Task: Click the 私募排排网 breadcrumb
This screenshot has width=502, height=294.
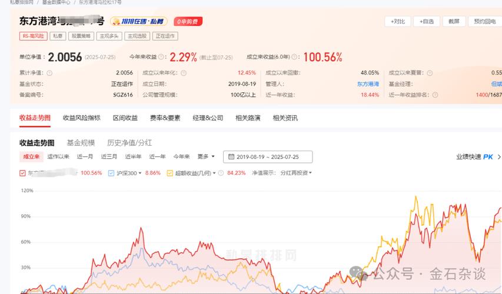Action: [x=21, y=2]
